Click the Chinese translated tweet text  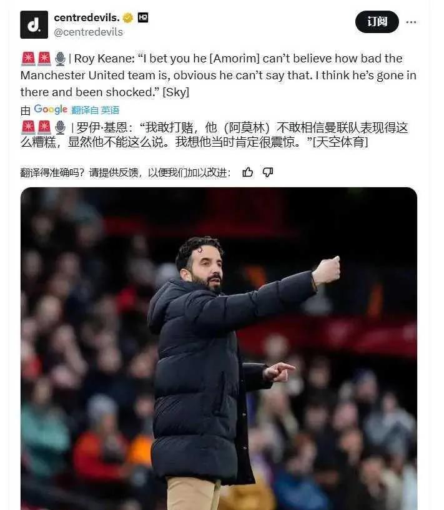(215, 135)
